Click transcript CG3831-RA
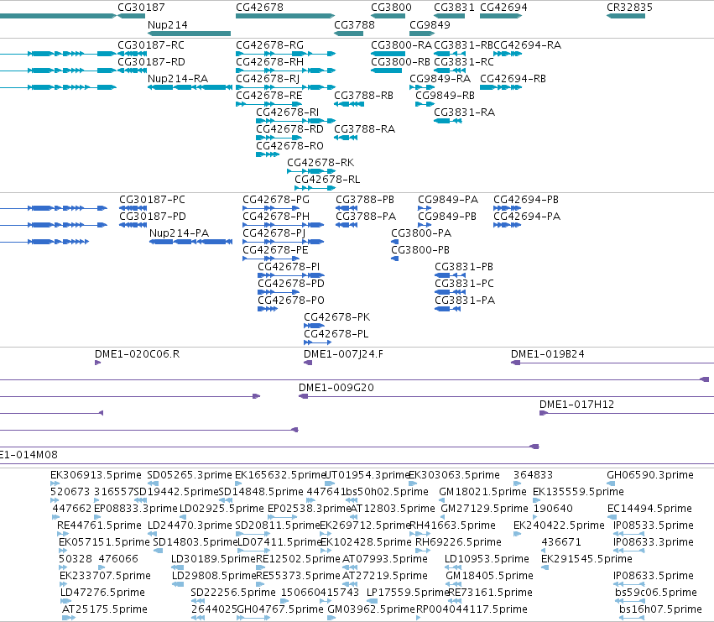 coord(464,112)
